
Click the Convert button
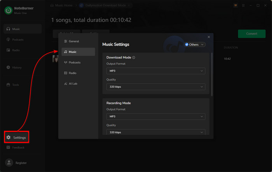(x=251, y=34)
